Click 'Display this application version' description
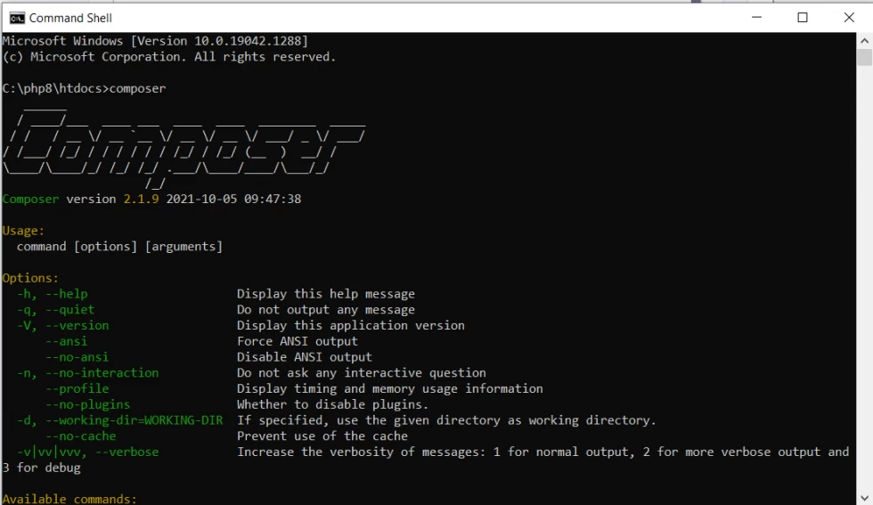Image resolution: width=873 pixels, height=505 pixels. [351, 325]
